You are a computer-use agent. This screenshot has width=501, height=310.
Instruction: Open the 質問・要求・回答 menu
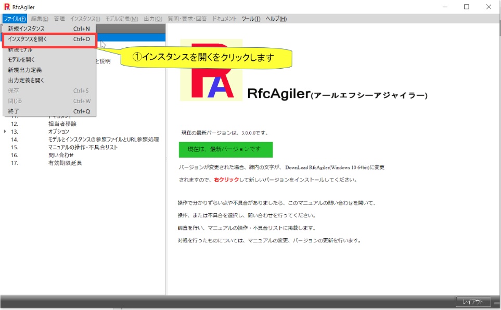pyautogui.click(x=187, y=19)
